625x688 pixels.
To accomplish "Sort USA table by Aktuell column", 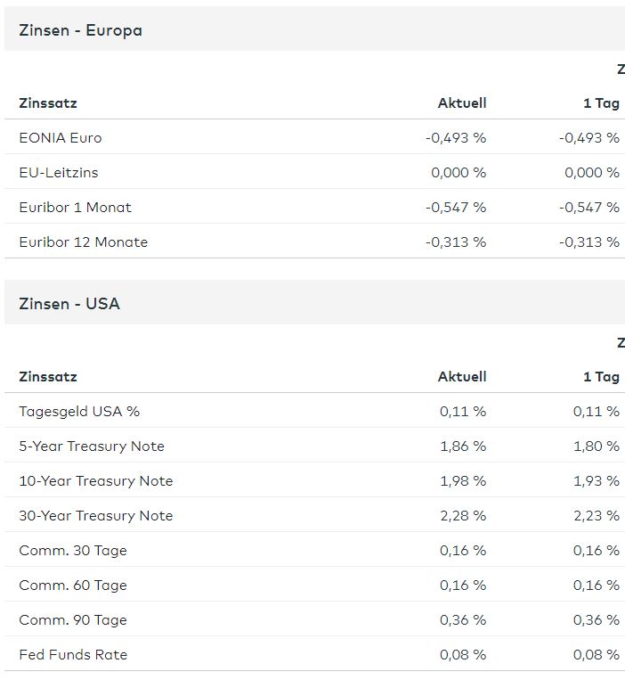I will (462, 377).
